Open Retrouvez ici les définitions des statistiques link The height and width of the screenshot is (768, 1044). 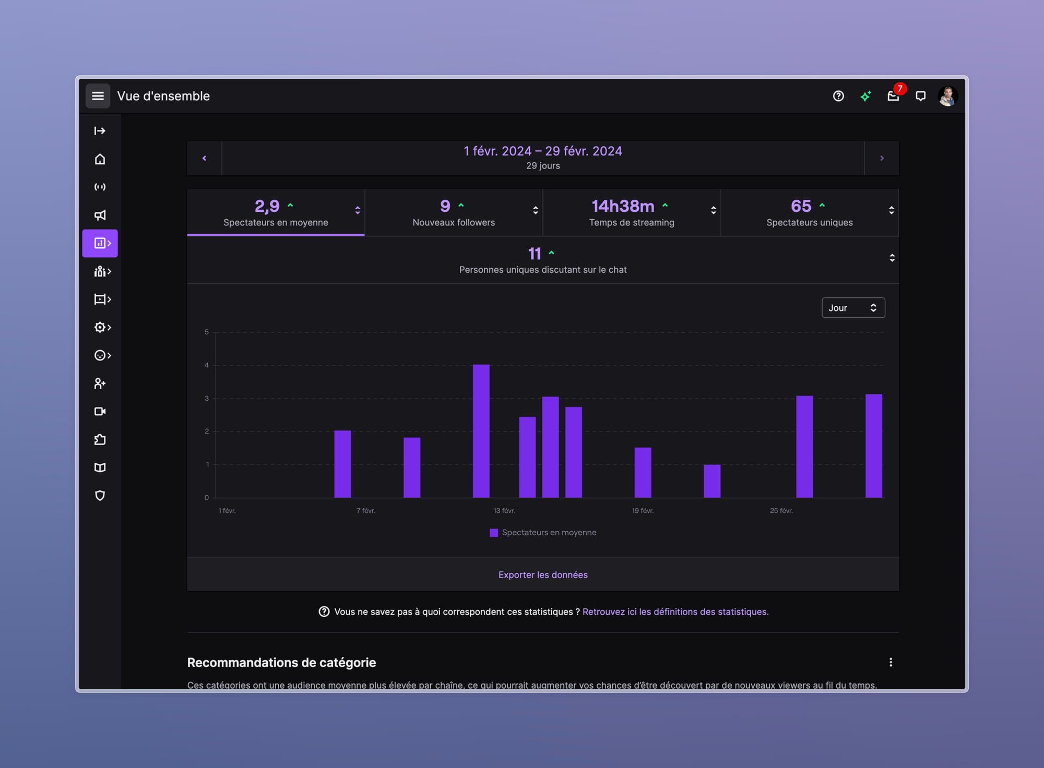click(x=675, y=611)
